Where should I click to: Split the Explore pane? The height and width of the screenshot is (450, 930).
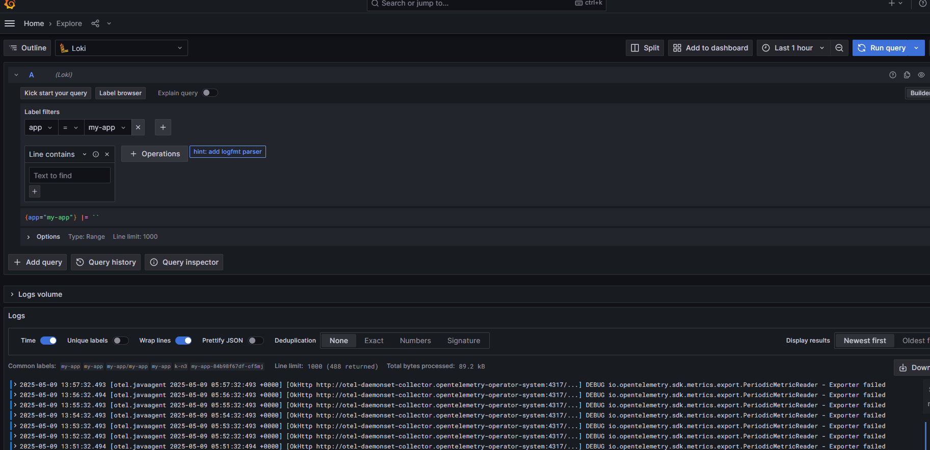(645, 48)
